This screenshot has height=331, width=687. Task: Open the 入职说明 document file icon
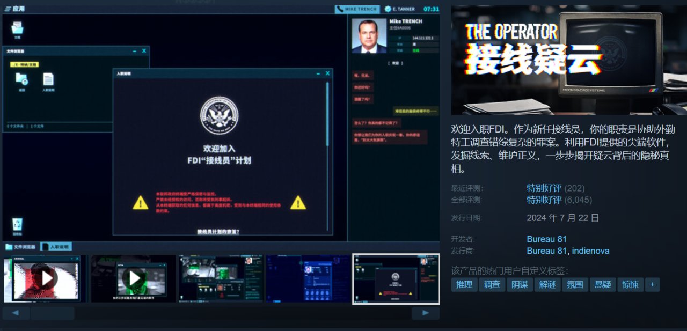[48, 82]
